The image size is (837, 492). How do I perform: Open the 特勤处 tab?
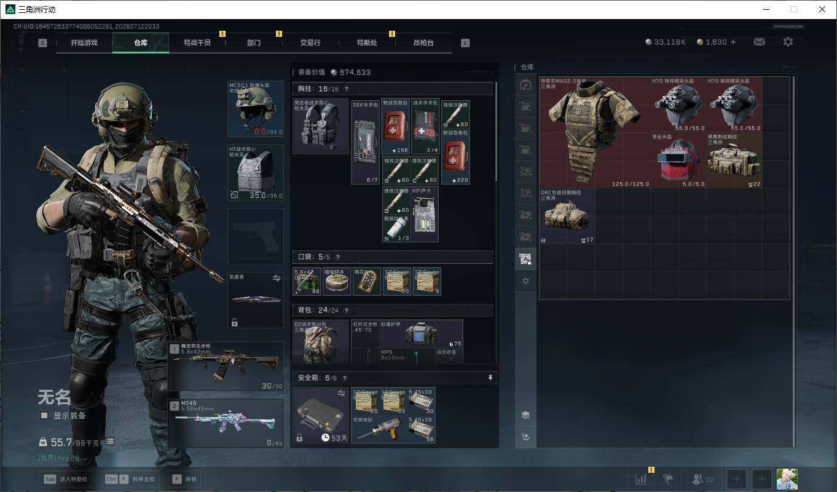tap(367, 43)
